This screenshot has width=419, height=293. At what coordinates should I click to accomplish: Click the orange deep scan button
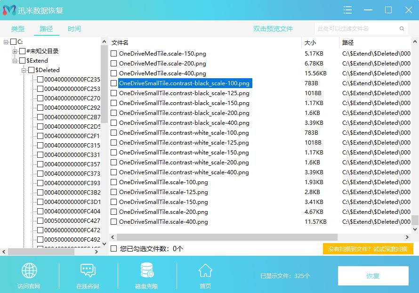point(368,249)
